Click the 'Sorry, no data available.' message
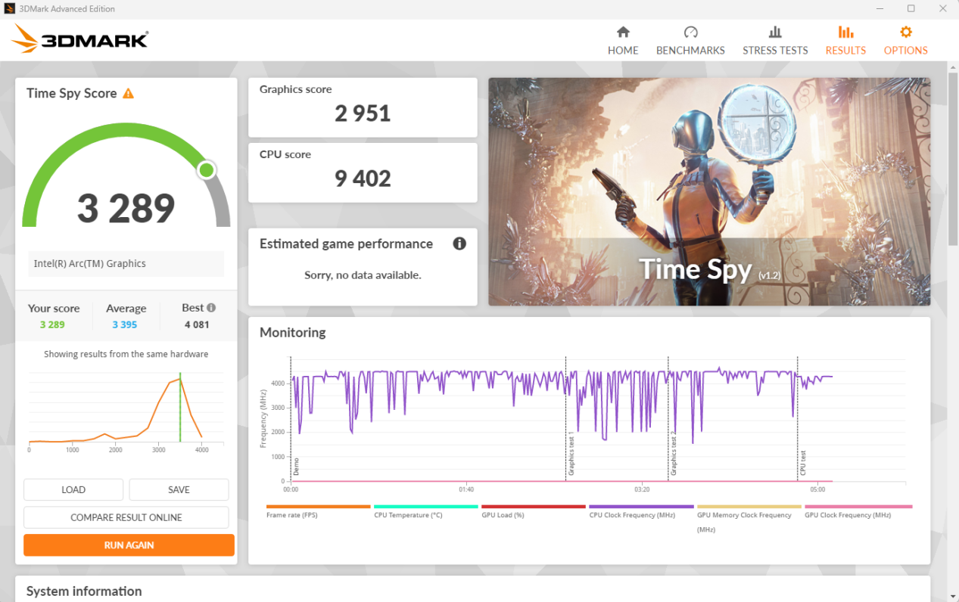Image resolution: width=959 pixels, height=602 pixels. tap(363, 275)
